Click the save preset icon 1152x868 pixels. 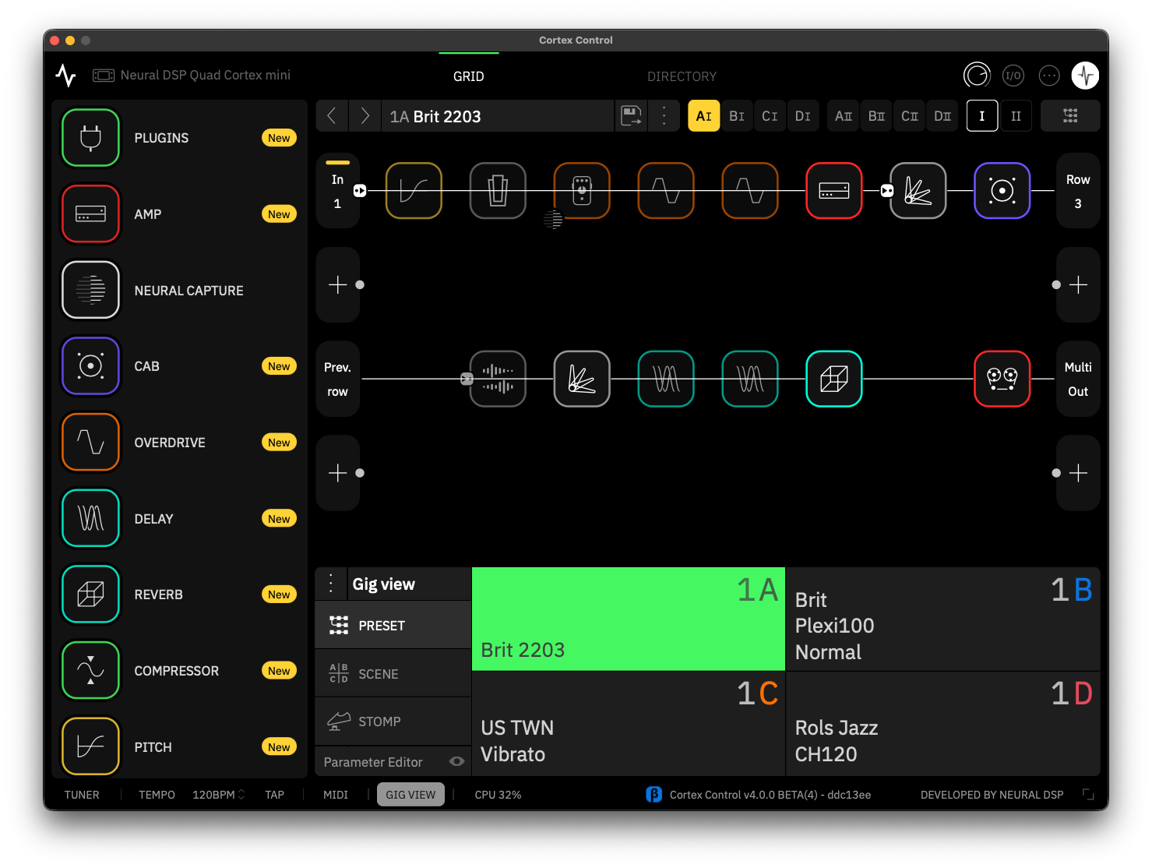point(631,116)
